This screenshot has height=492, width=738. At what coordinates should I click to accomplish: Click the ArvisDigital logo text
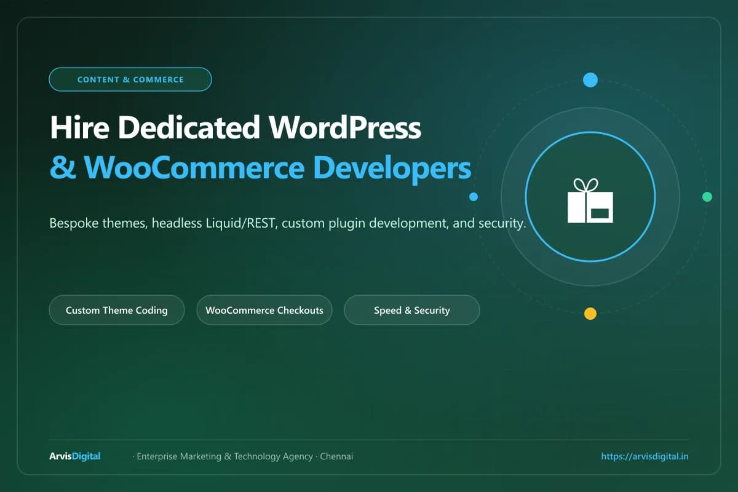pyautogui.click(x=74, y=456)
